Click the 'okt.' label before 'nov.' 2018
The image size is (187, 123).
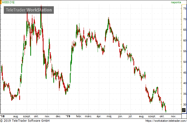click(x=36, y=116)
